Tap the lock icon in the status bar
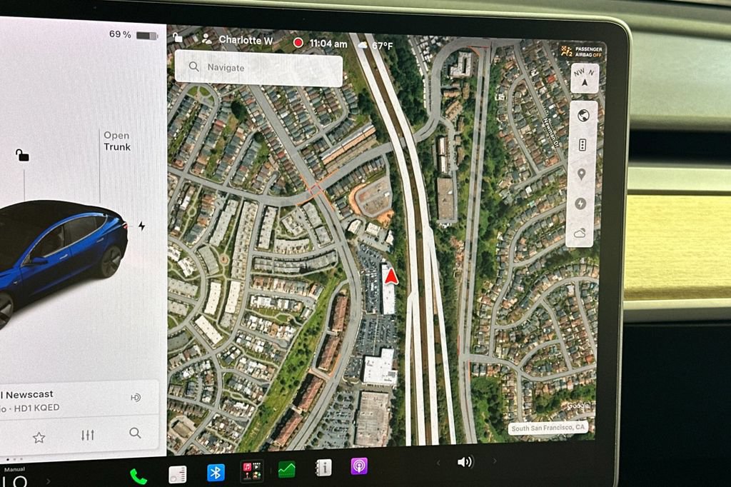The height and width of the screenshot is (487, 731). (178, 37)
